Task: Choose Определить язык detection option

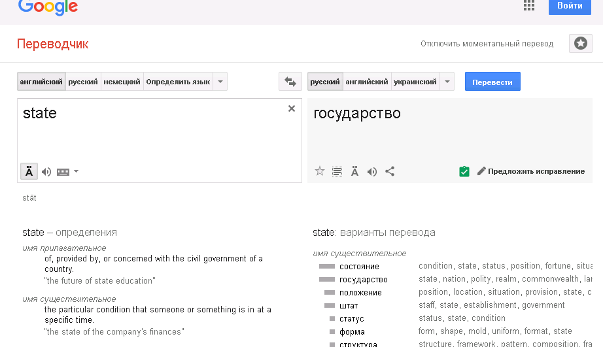Action: 178,82
